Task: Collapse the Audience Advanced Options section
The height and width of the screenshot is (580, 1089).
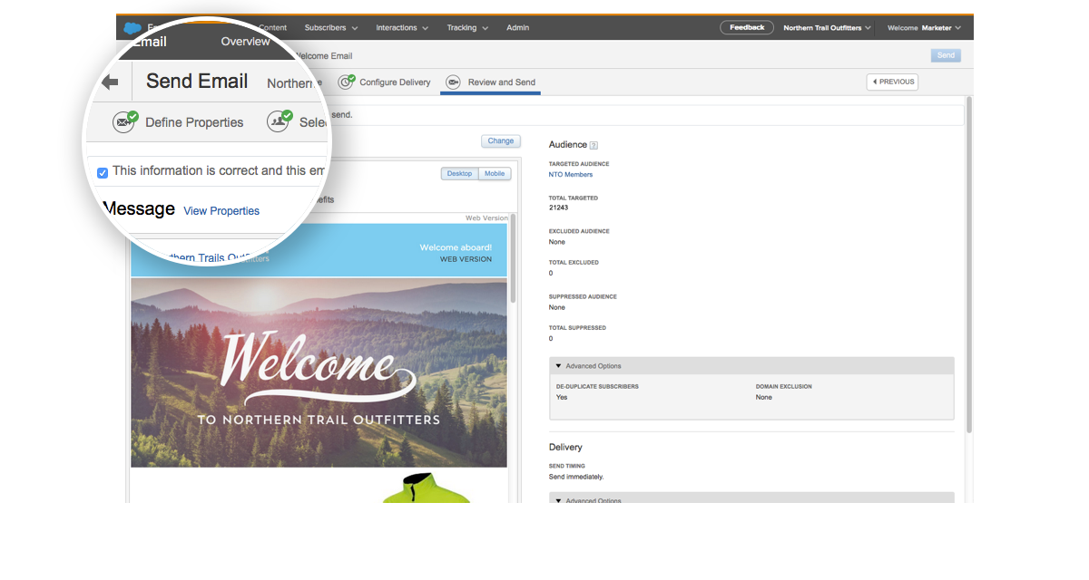Action: coord(559,366)
